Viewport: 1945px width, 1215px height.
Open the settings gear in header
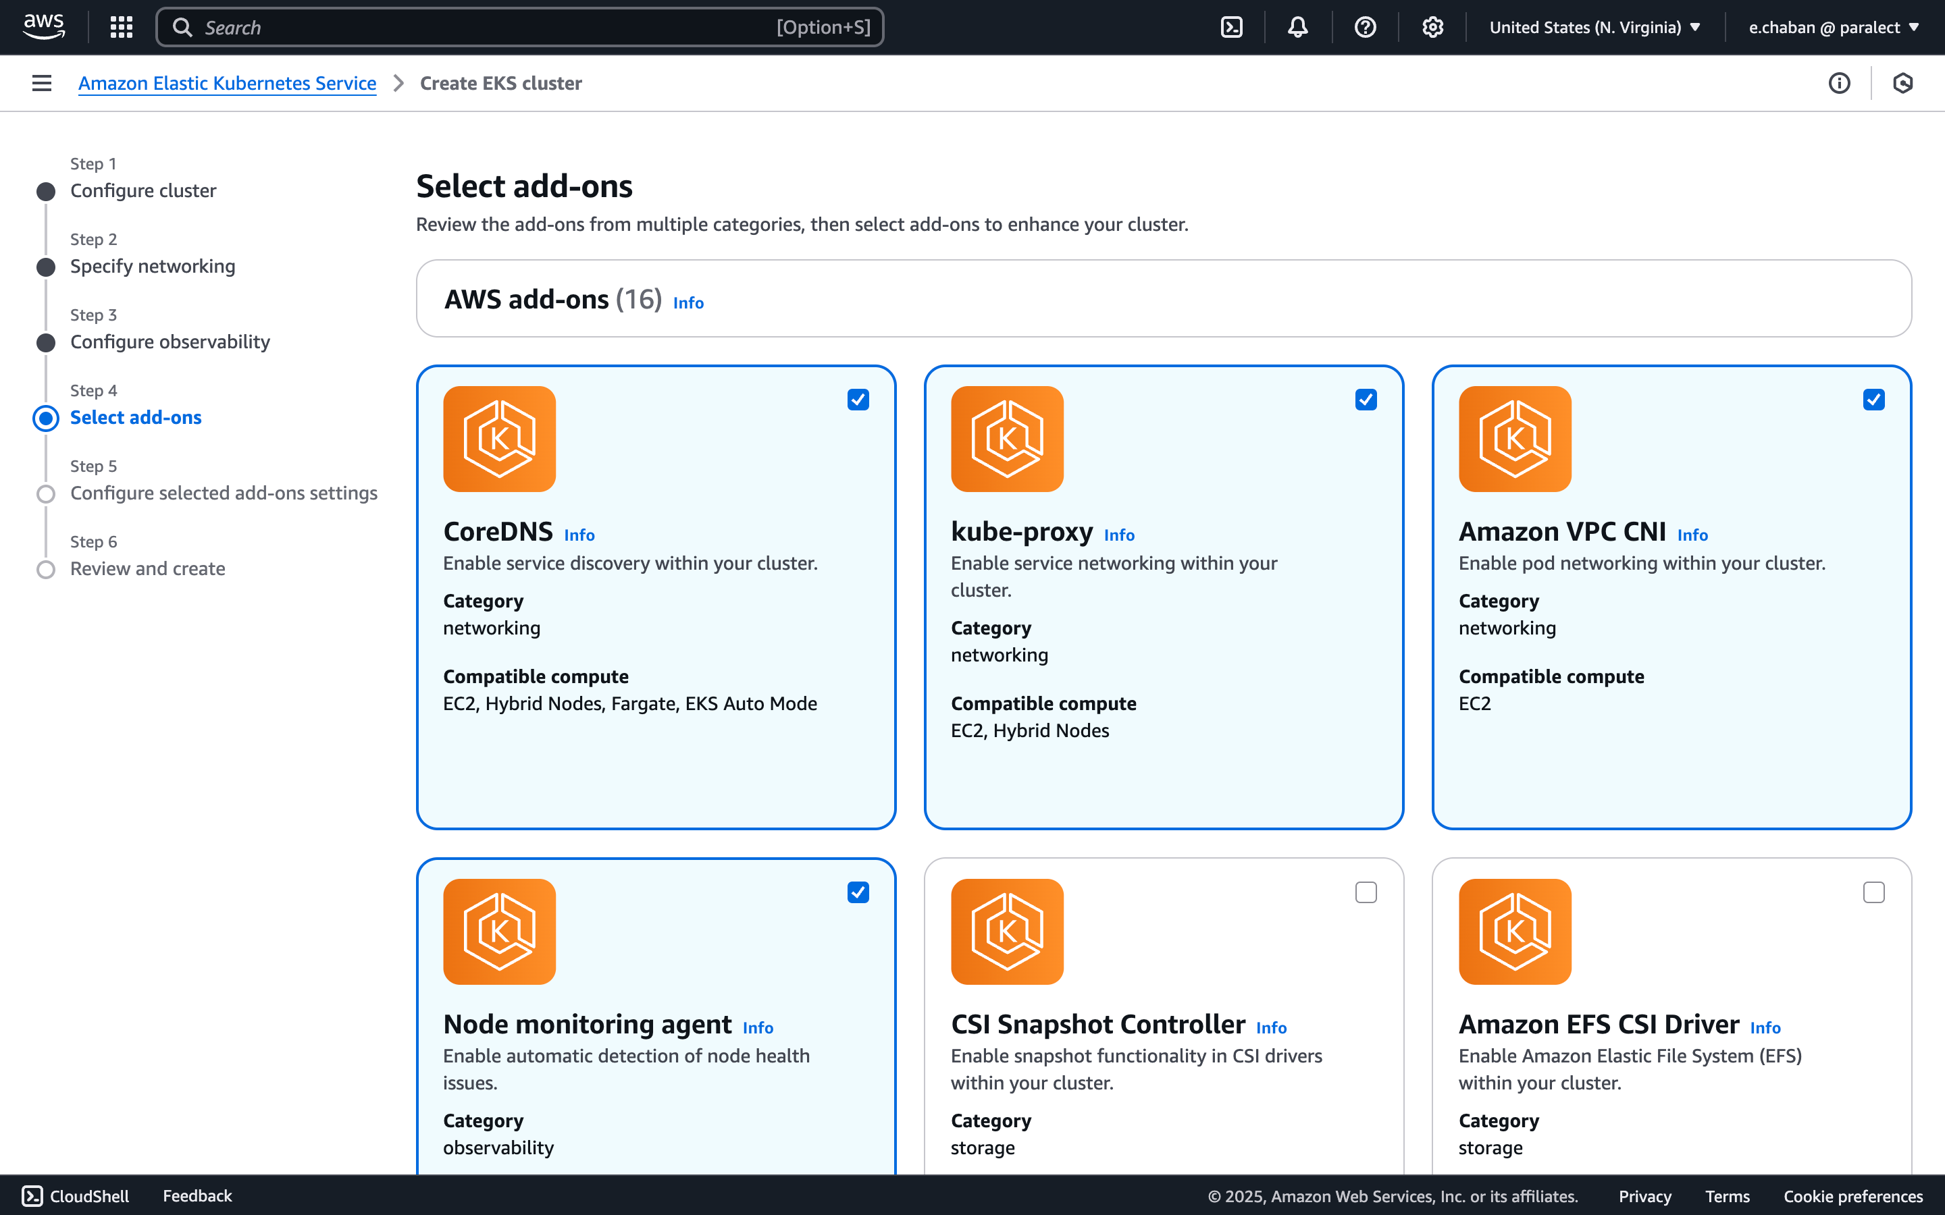[1432, 27]
